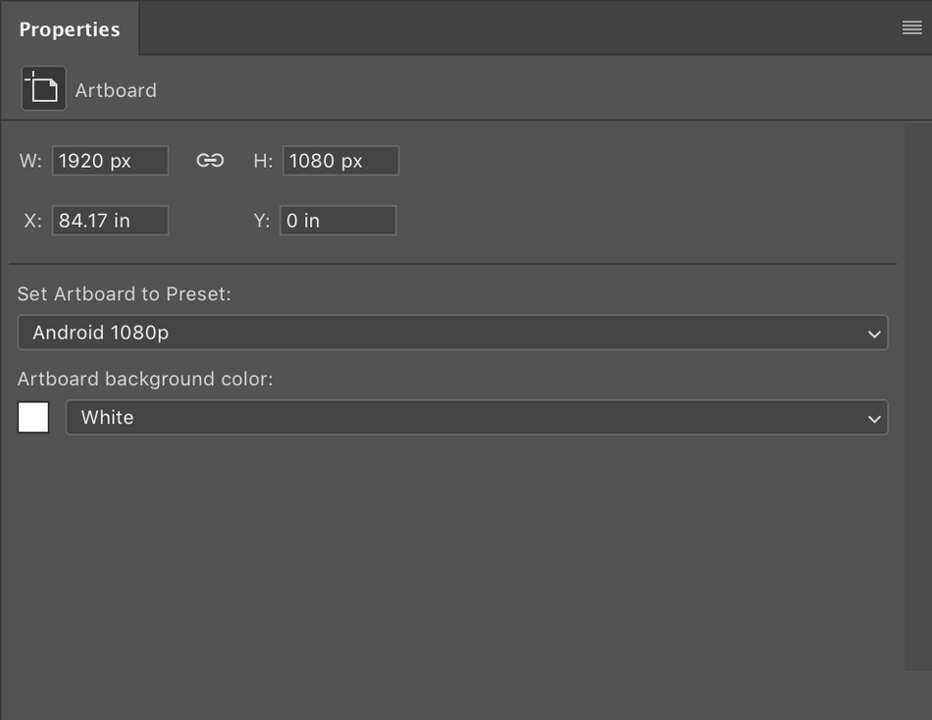
Task: Click the X position input field
Action: click(111, 221)
